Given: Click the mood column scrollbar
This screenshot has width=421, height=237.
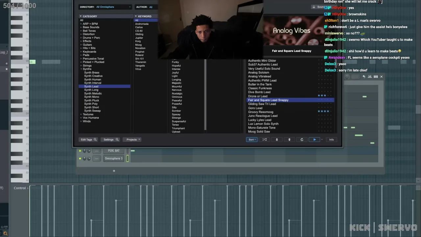Looking at the screenshot, I should tap(205, 95).
